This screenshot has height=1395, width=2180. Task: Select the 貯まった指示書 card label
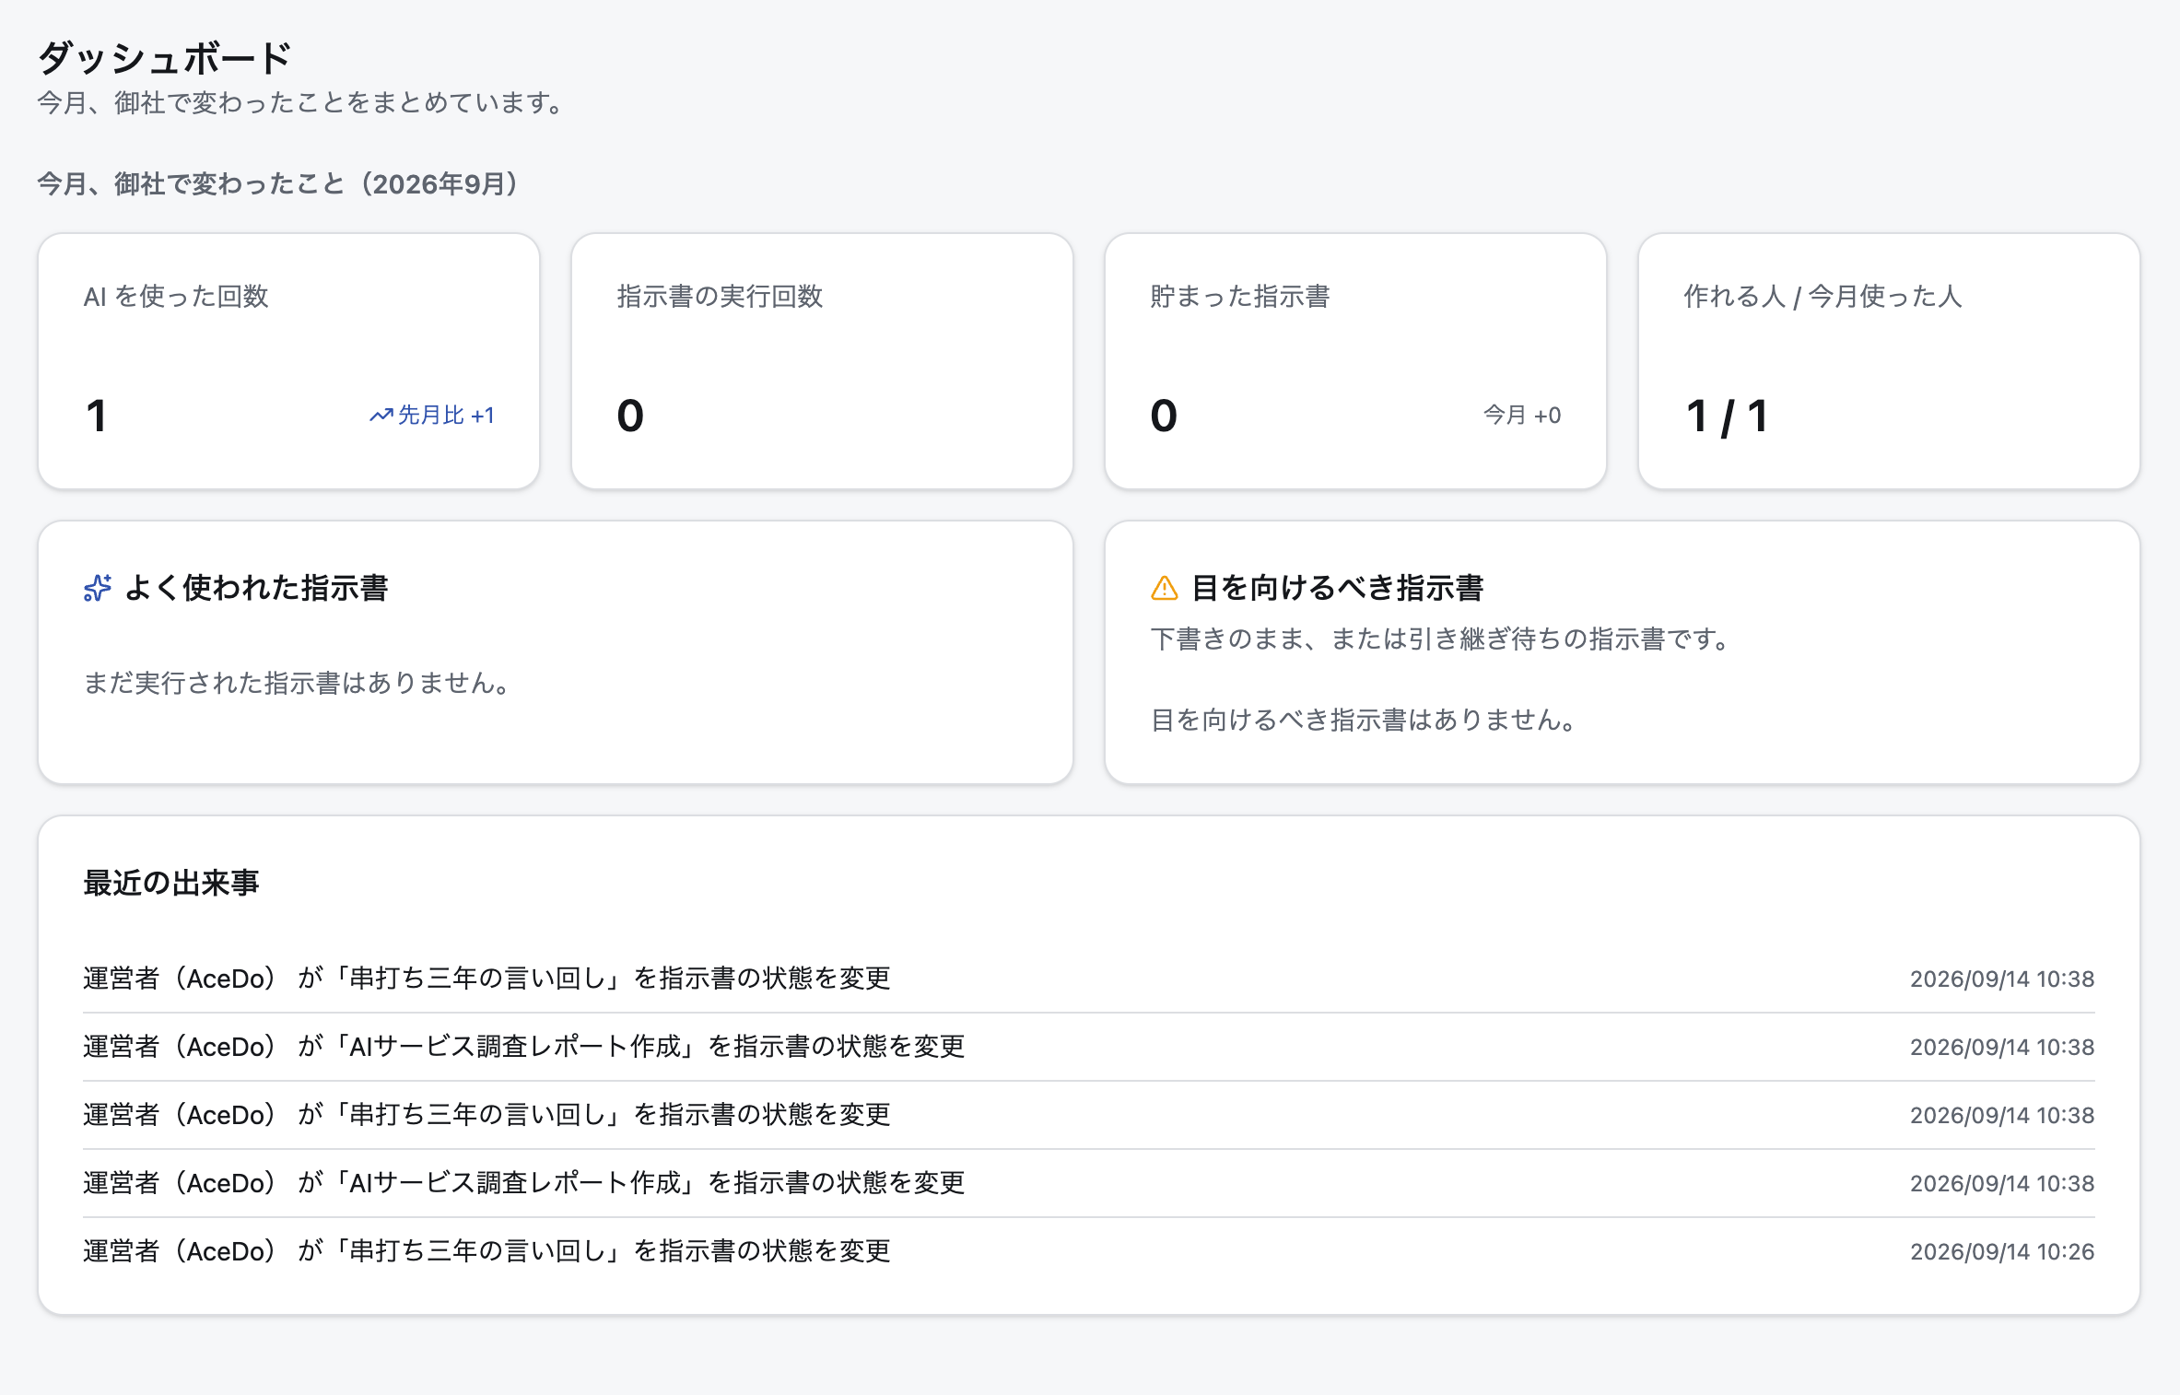pyautogui.click(x=1240, y=296)
